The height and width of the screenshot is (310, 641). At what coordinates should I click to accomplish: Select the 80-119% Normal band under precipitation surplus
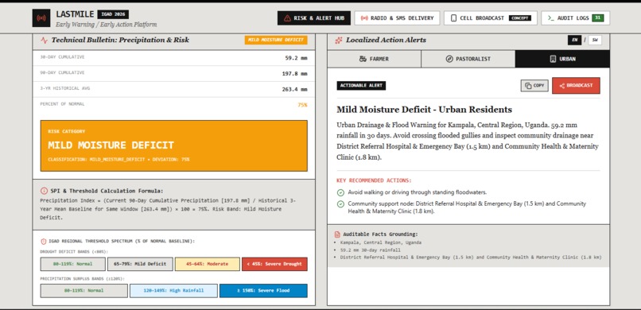tap(84, 291)
